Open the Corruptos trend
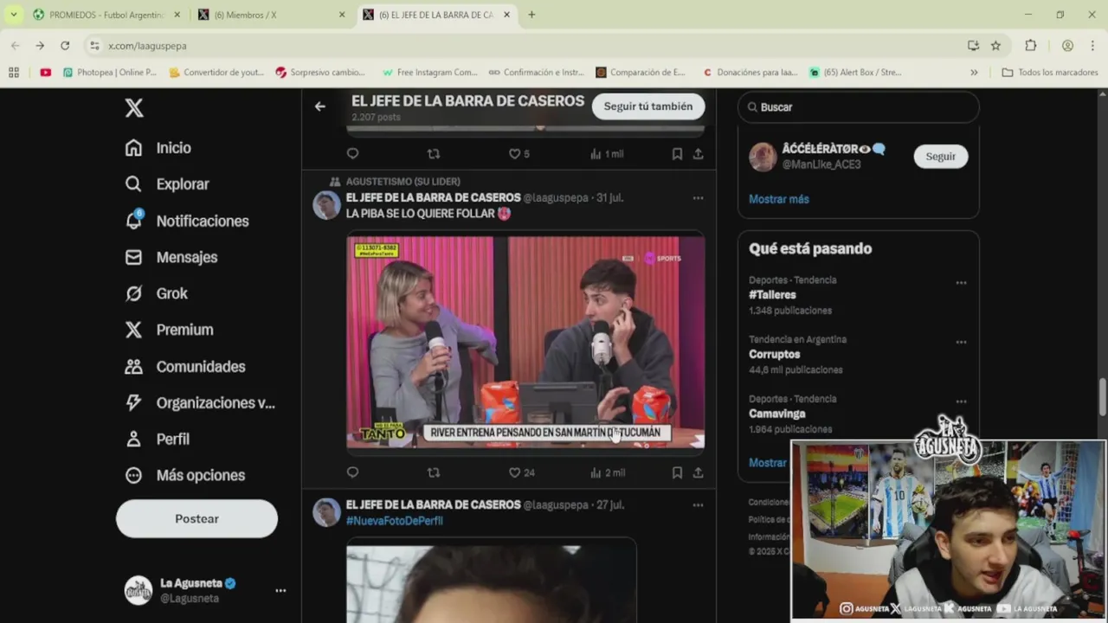Screen dimensions: 1108x623 coord(774,355)
